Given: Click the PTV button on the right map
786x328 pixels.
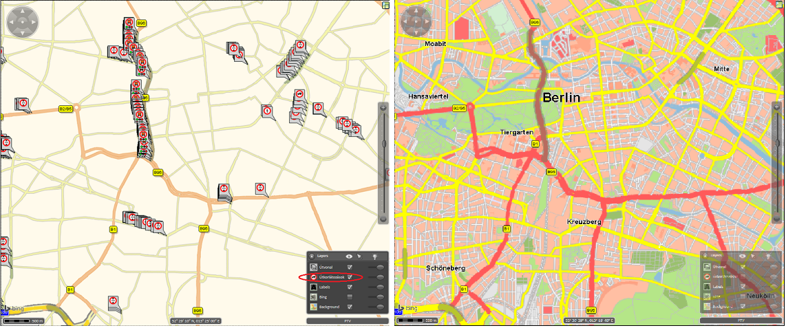Looking at the screenshot, I should click(x=741, y=320).
